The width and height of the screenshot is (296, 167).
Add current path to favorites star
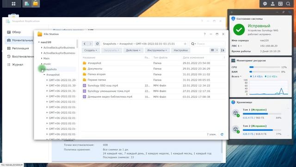point(185,44)
